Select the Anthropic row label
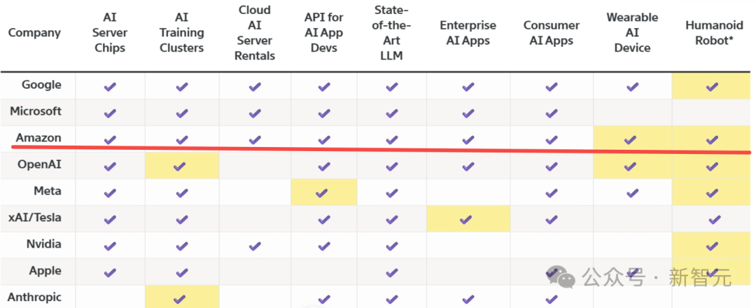 [x=35, y=297]
